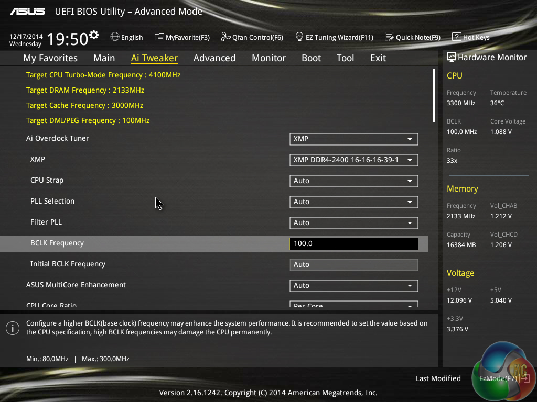Click the BCLK Frequency input field

tap(354, 244)
